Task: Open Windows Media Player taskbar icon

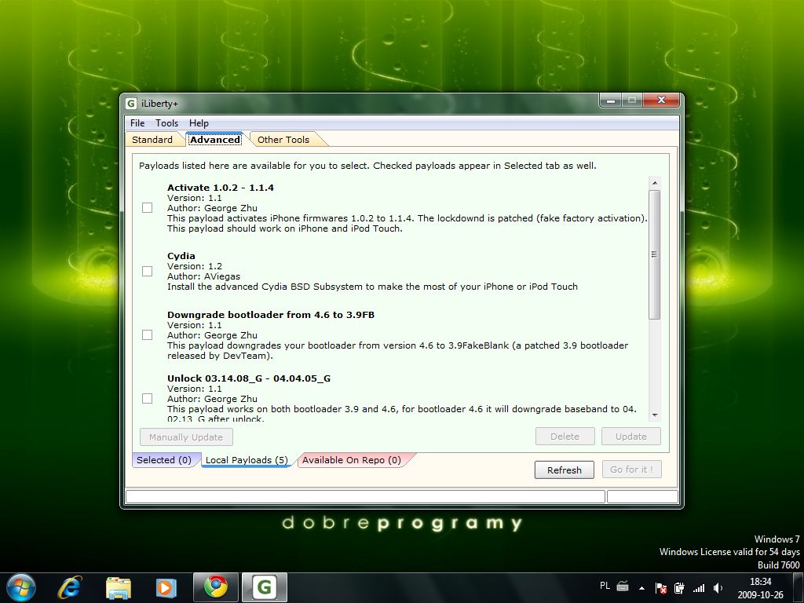Action: (166, 587)
